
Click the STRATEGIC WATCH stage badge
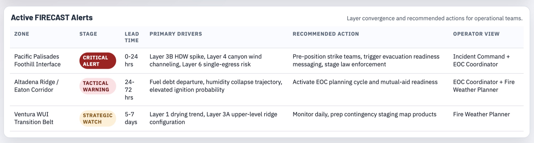tap(97, 118)
